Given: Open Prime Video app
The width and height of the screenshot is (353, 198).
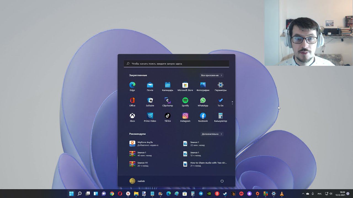Looking at the screenshot, I should [x=150, y=117].
